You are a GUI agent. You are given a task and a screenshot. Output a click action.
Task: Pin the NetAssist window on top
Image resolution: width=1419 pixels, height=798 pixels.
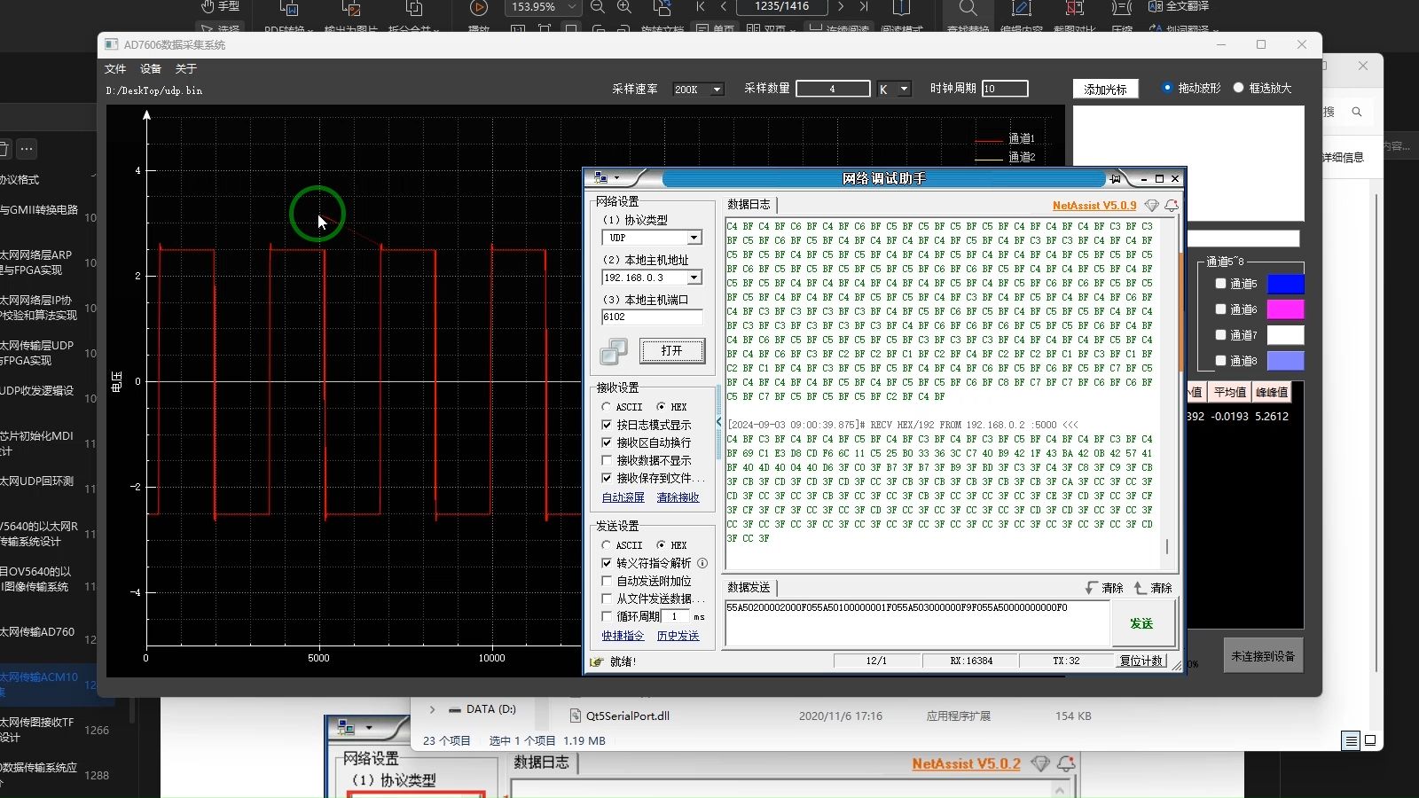pos(1116,178)
